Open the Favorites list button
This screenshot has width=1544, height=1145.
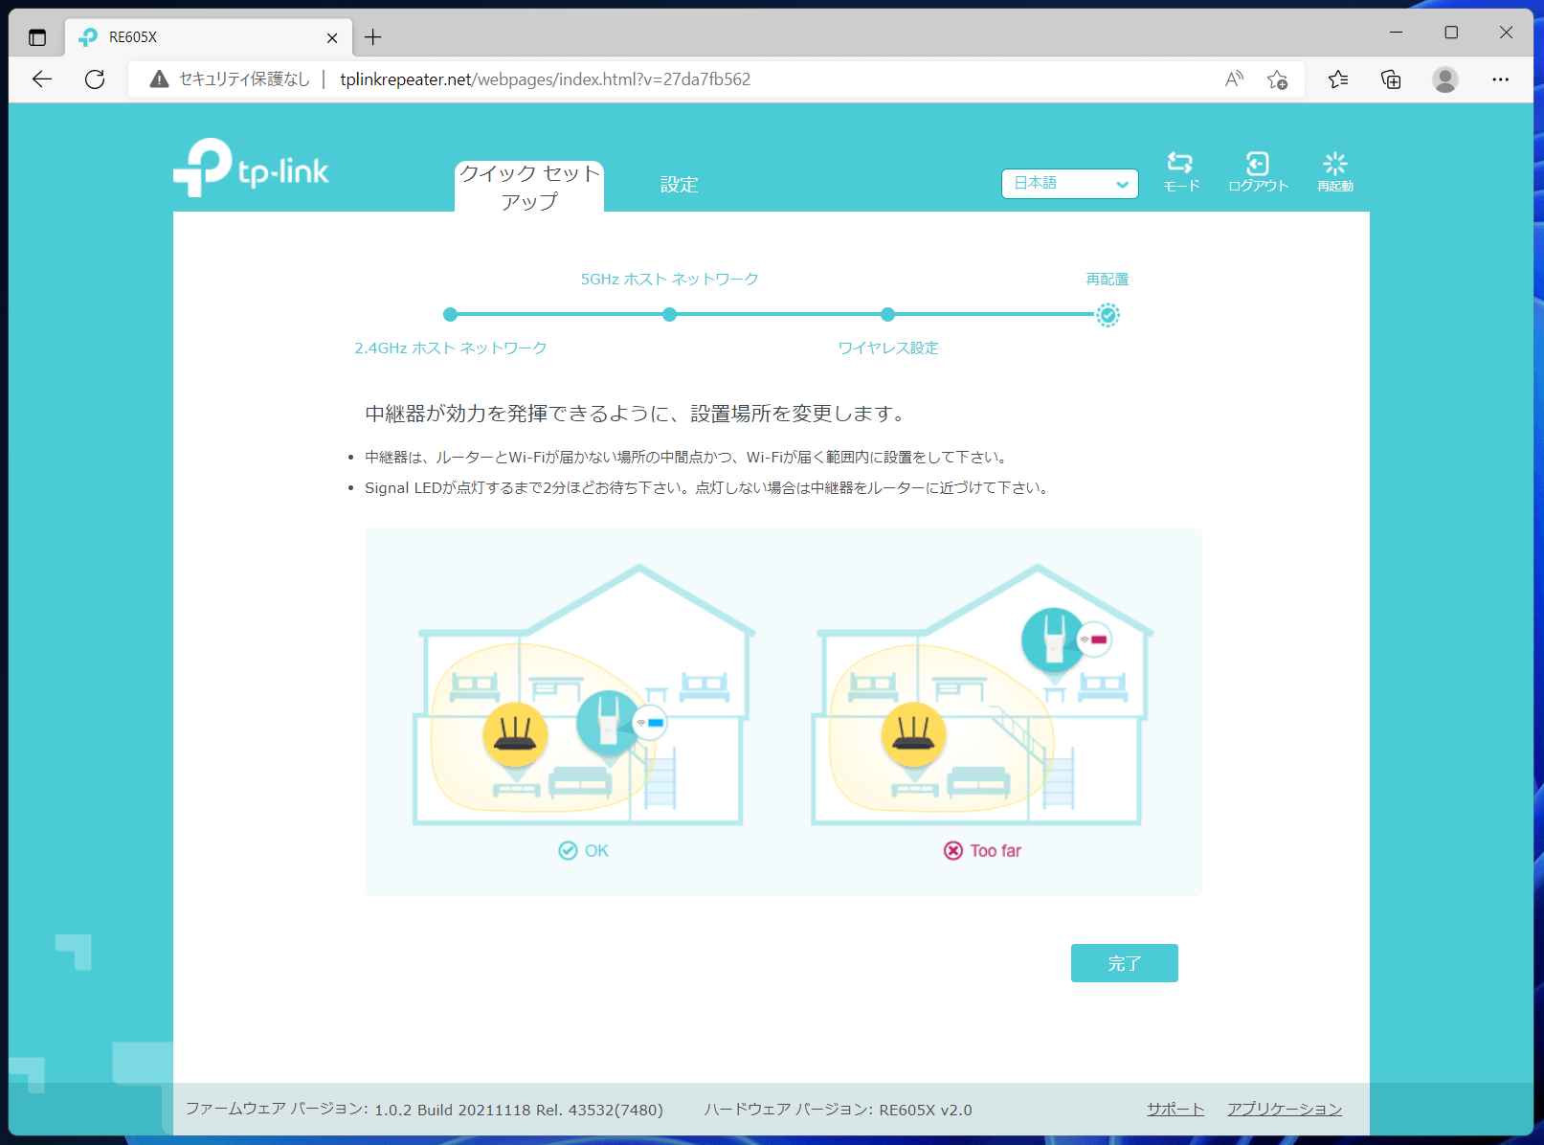pos(1337,79)
